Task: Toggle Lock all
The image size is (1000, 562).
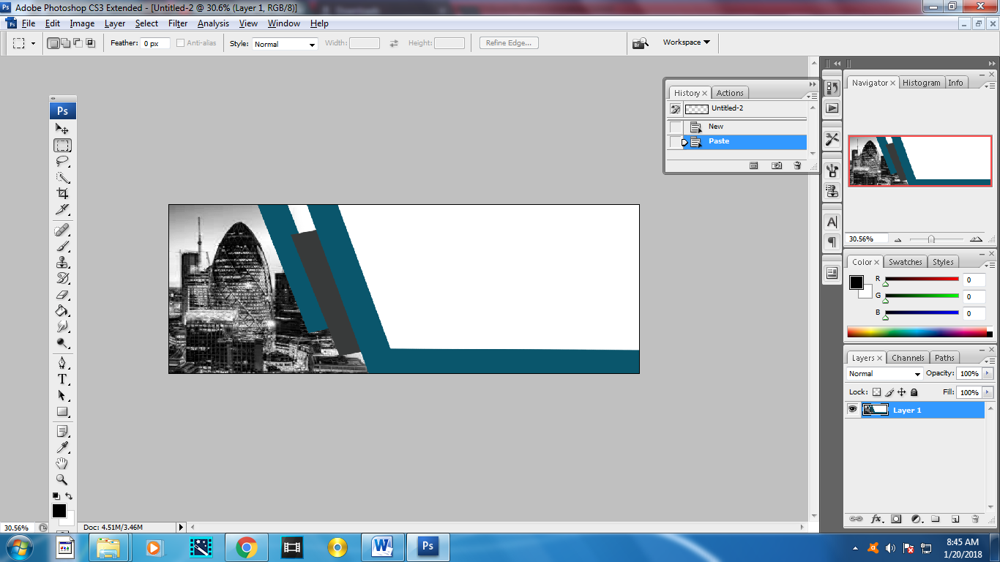Action: tap(914, 392)
